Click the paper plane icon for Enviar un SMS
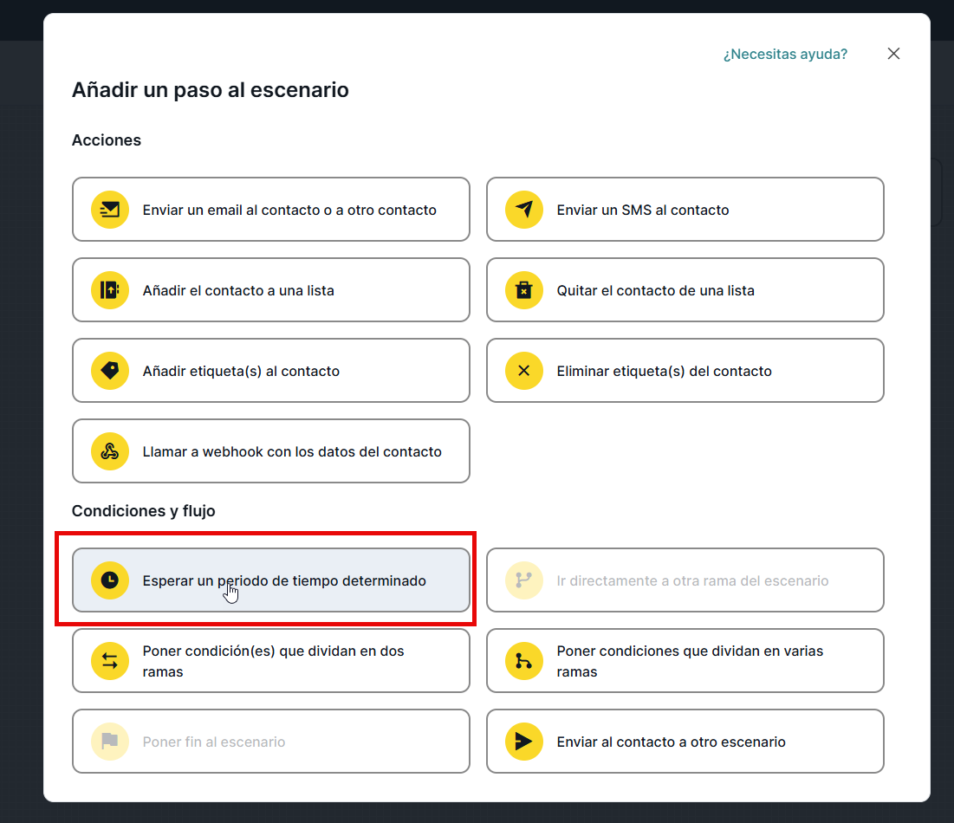 523,210
